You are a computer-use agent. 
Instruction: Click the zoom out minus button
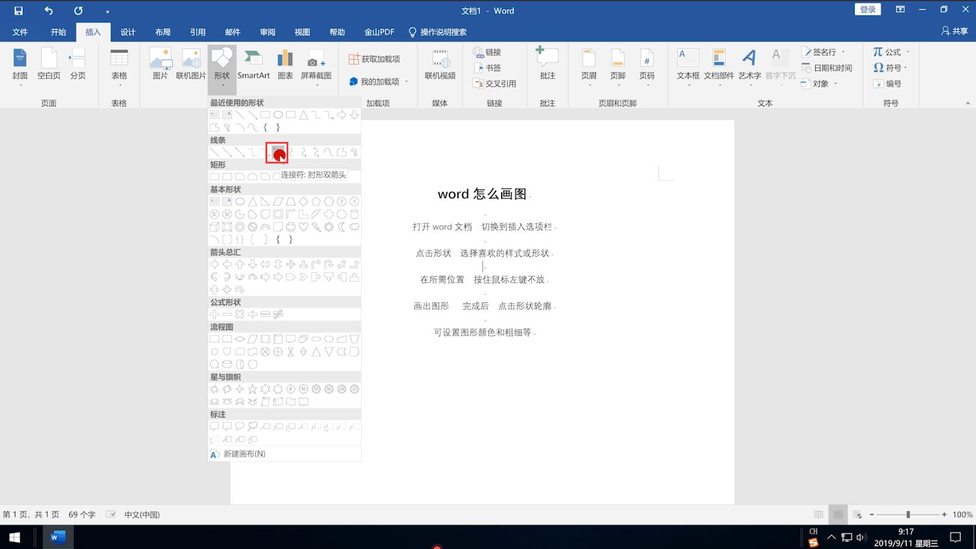point(871,515)
